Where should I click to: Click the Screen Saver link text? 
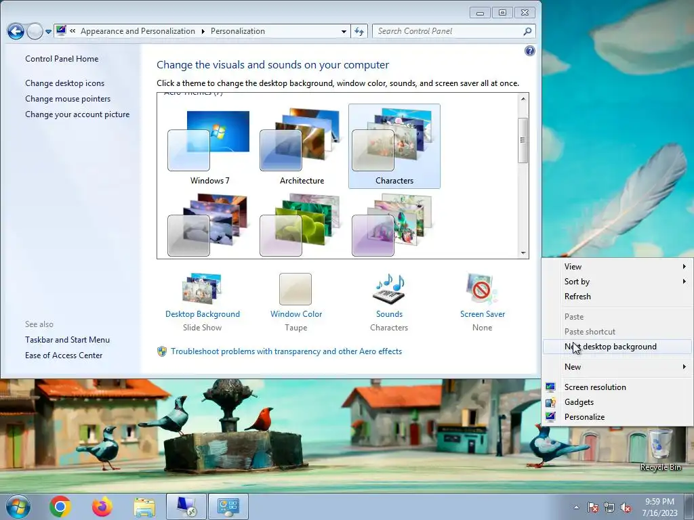[x=483, y=314]
